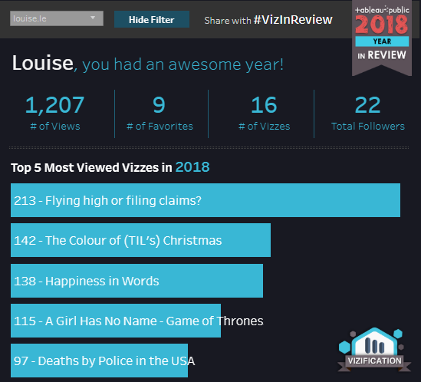Screen dimensions: 421x382
Task: Select 'A Girl Has No Name' bar
Action: [x=116, y=321]
